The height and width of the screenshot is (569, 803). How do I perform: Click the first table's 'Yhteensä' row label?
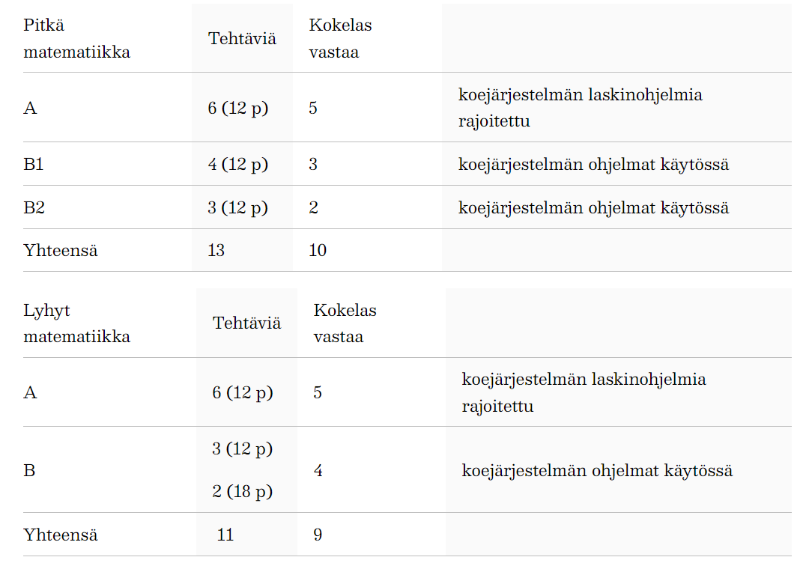coord(61,250)
